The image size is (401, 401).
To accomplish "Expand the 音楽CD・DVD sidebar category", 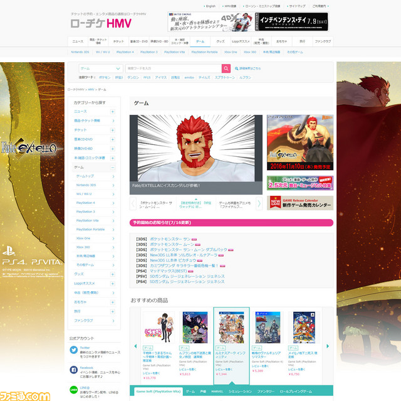I will (x=113, y=139).
